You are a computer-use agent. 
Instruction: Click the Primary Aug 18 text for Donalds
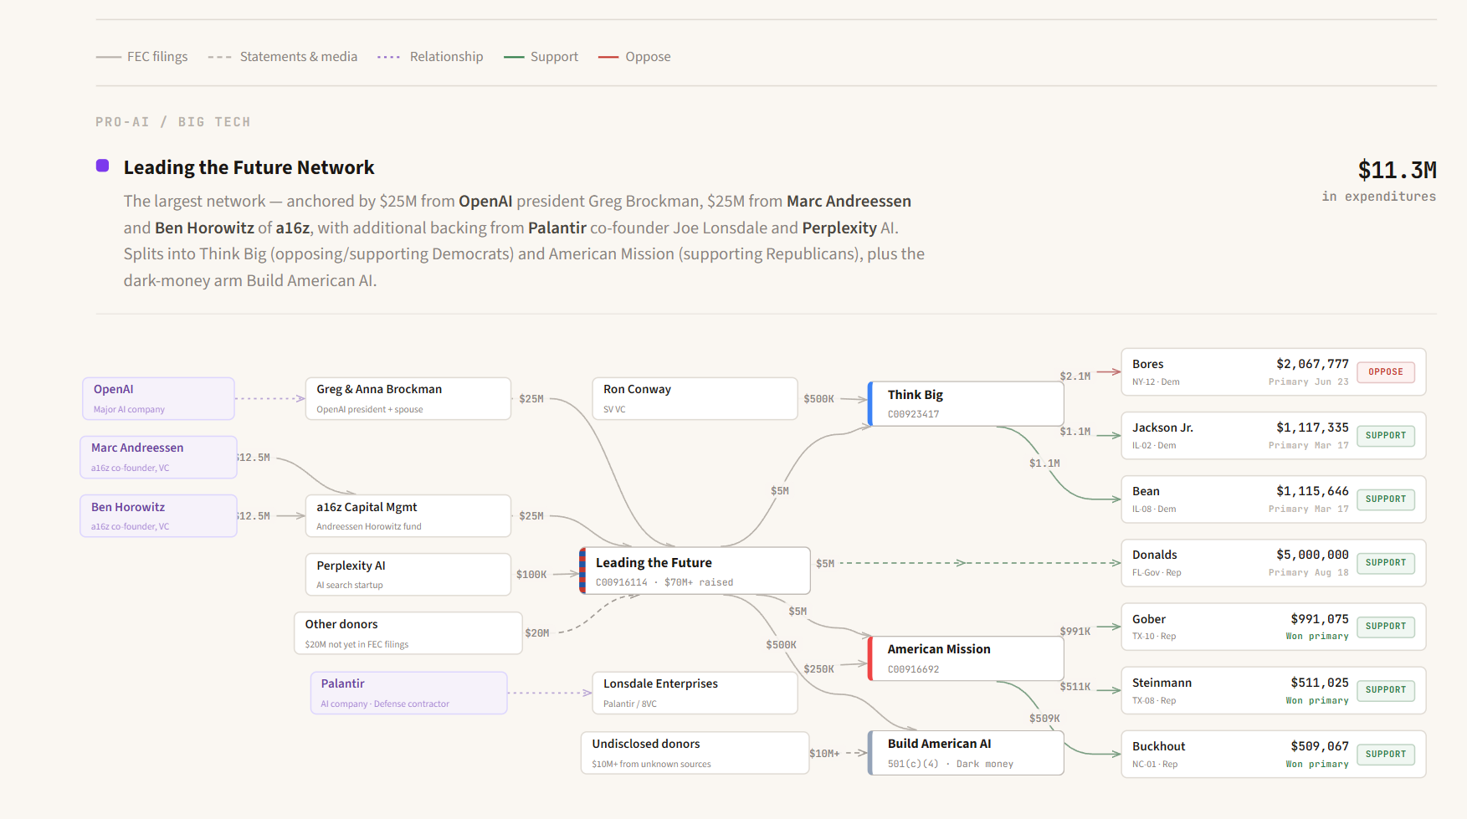[x=1309, y=572]
